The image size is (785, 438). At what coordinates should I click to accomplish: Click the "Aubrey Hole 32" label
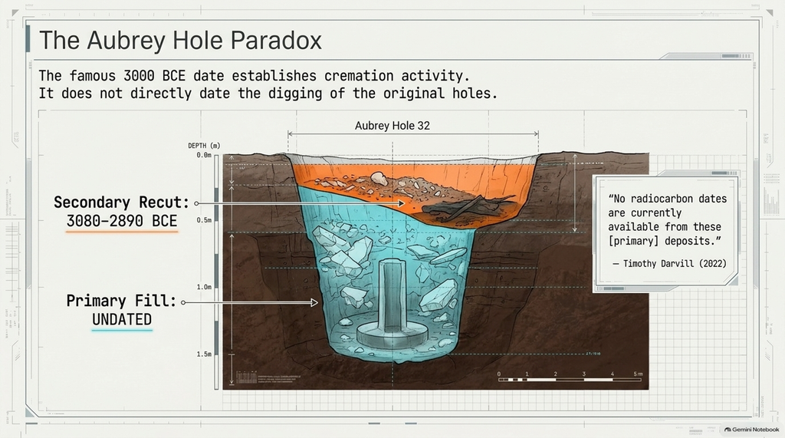click(392, 125)
